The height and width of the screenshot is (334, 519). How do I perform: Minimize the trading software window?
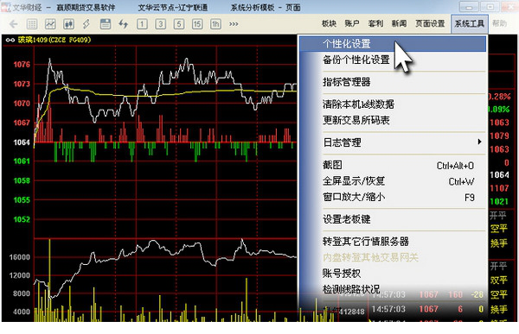point(470,7)
